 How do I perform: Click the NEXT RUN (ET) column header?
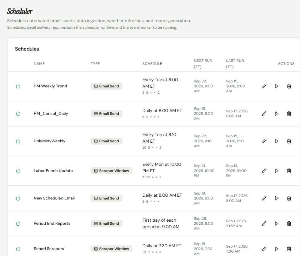point(203,64)
